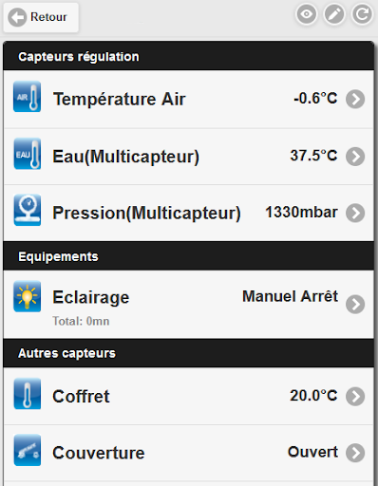
Task: Expand Pression(Multicapteur) row chevron
Action: tap(355, 213)
